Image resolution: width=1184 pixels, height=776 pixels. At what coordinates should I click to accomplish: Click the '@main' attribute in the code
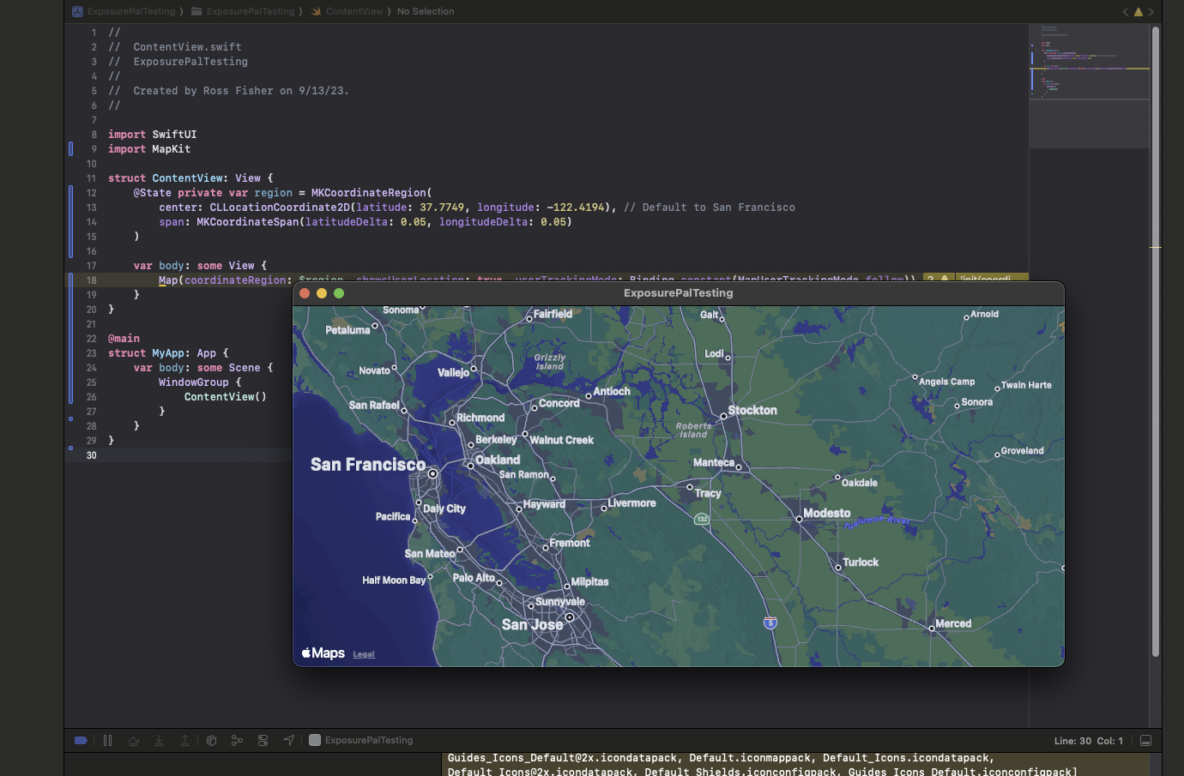[124, 339]
